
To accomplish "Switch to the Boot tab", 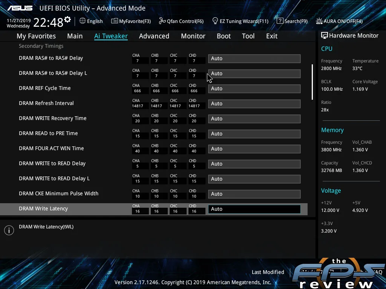I will pos(224,36).
